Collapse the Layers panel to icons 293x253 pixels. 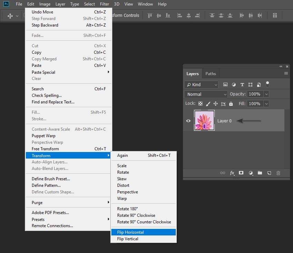pos(281,66)
